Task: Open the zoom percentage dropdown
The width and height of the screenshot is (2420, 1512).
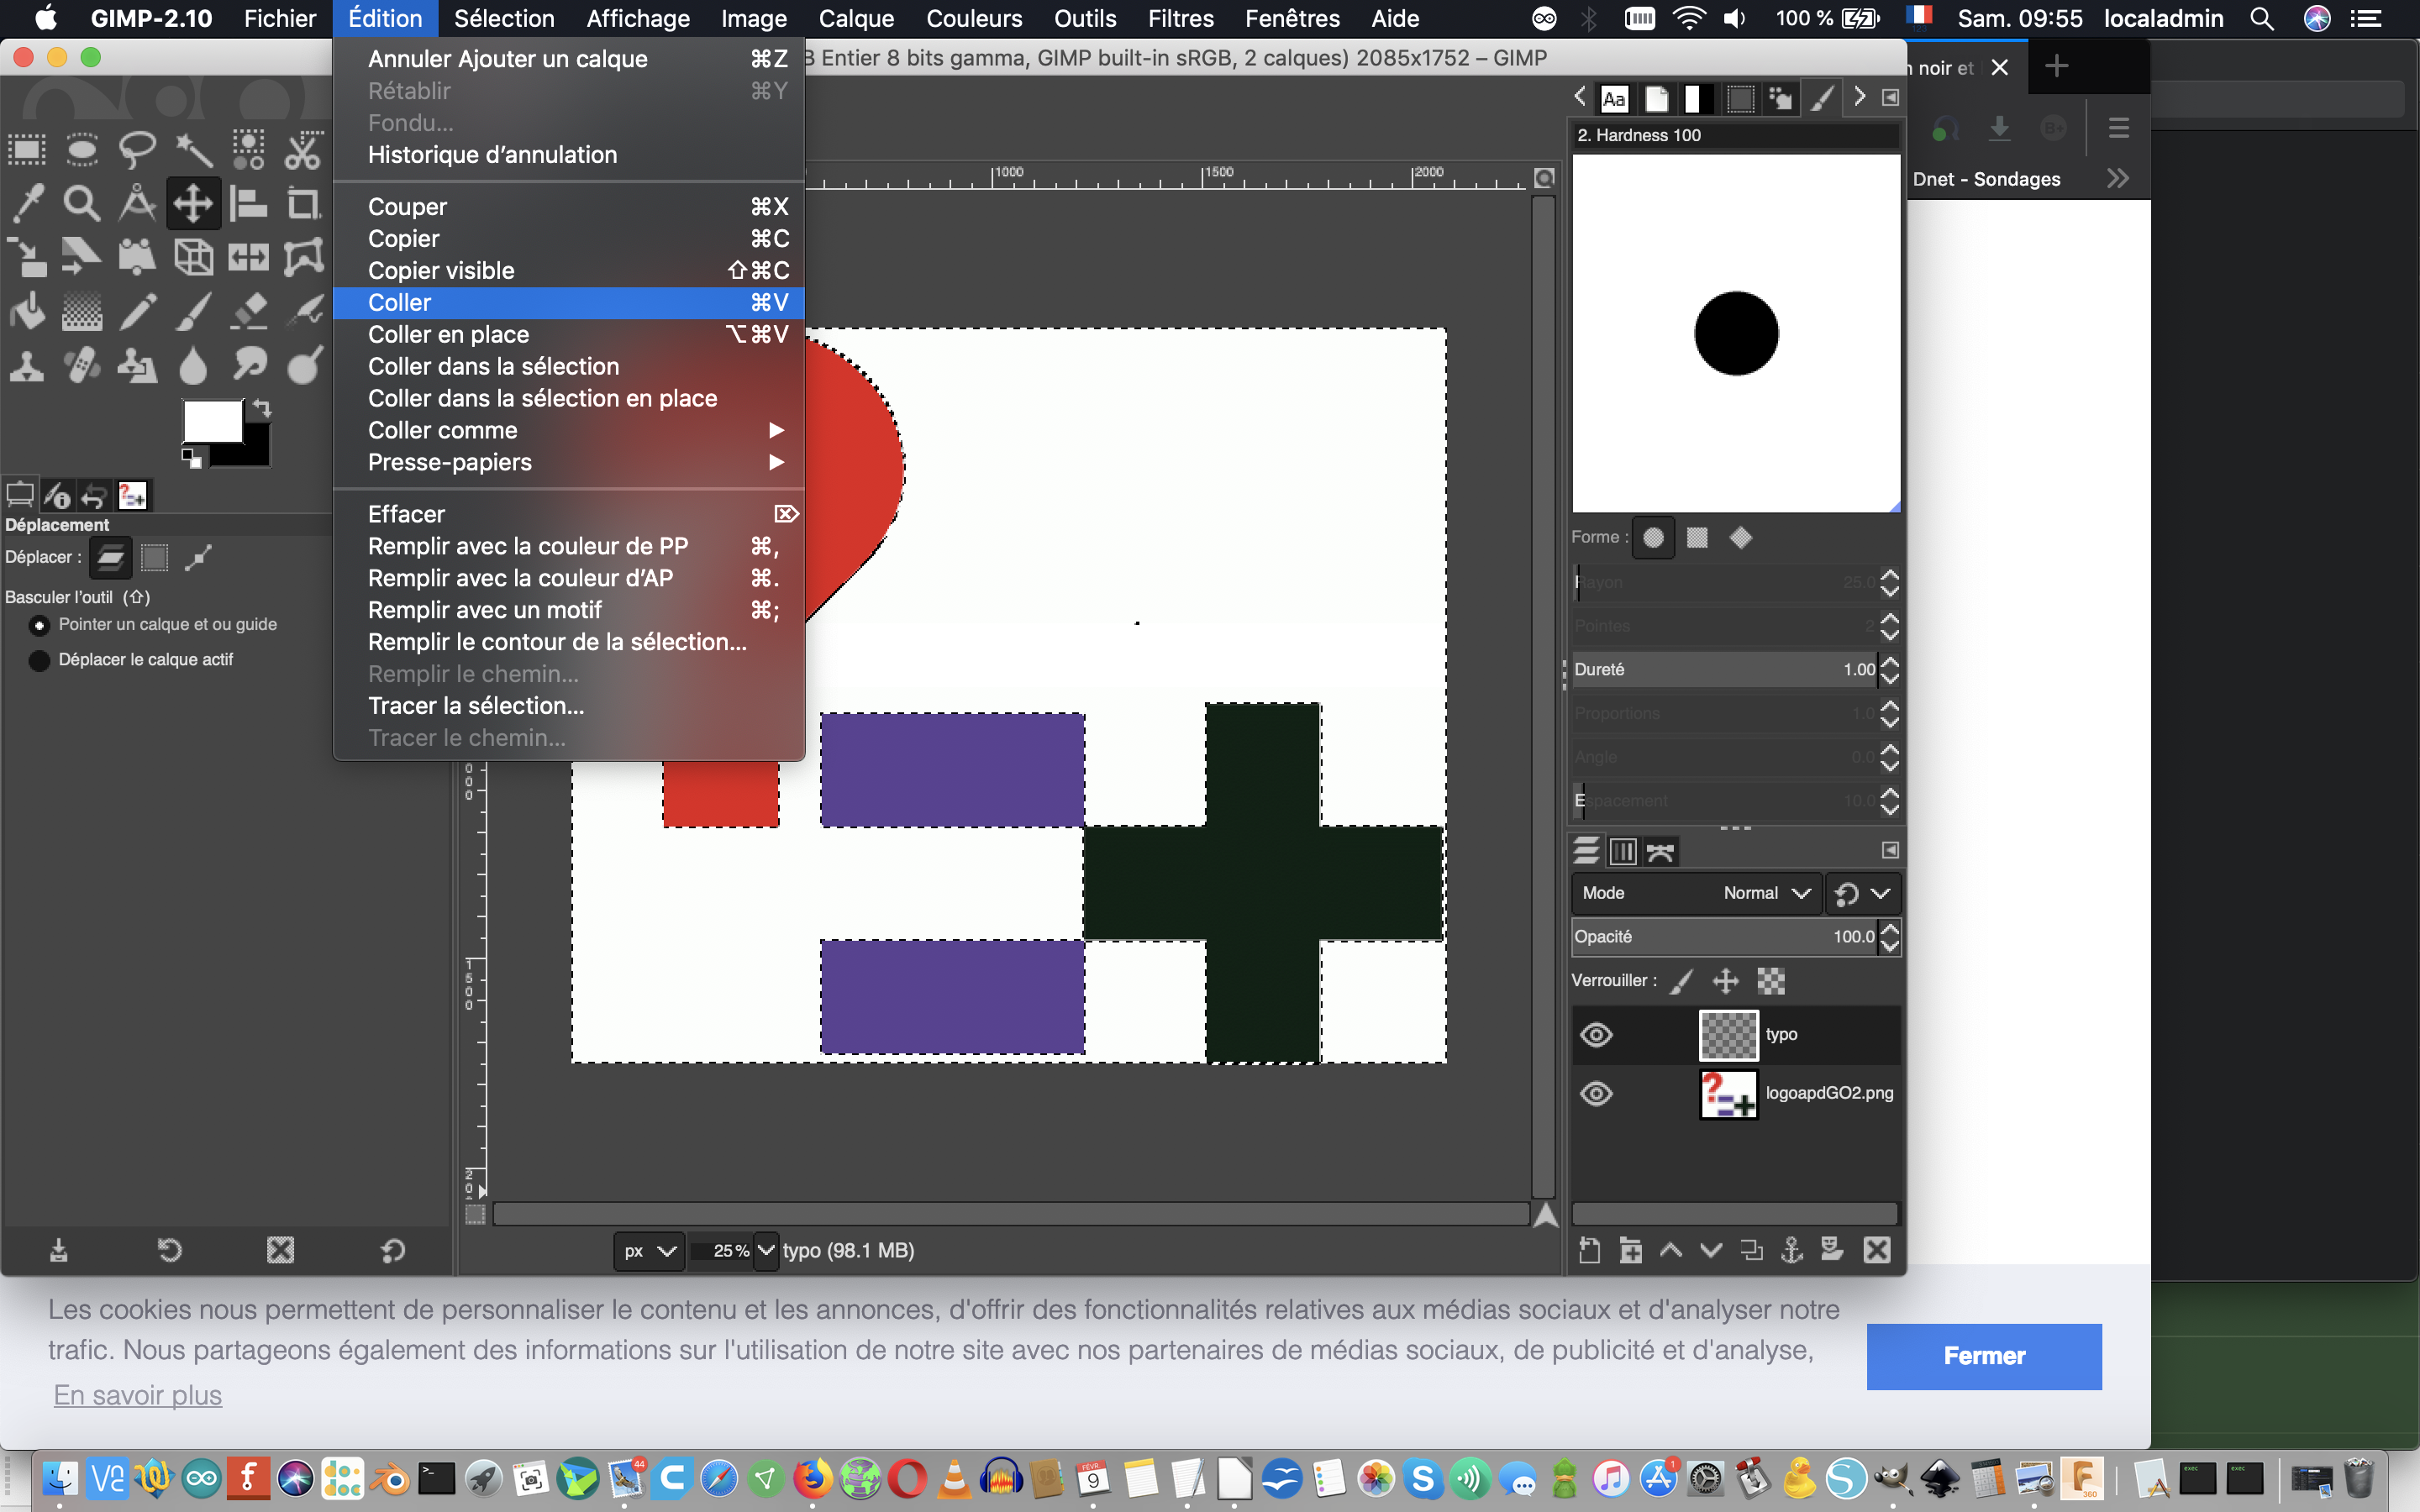Action: [766, 1250]
